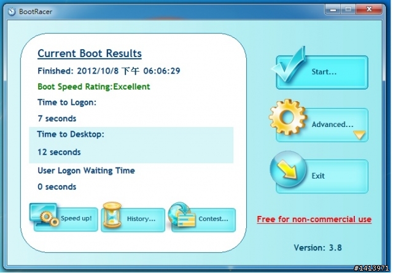Click the 0 seconds value
Image resolution: width=393 pixels, height=273 pixels.
coord(57,186)
